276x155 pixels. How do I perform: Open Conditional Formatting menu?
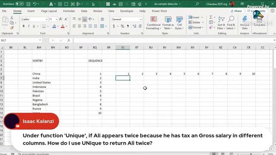click(x=154, y=23)
